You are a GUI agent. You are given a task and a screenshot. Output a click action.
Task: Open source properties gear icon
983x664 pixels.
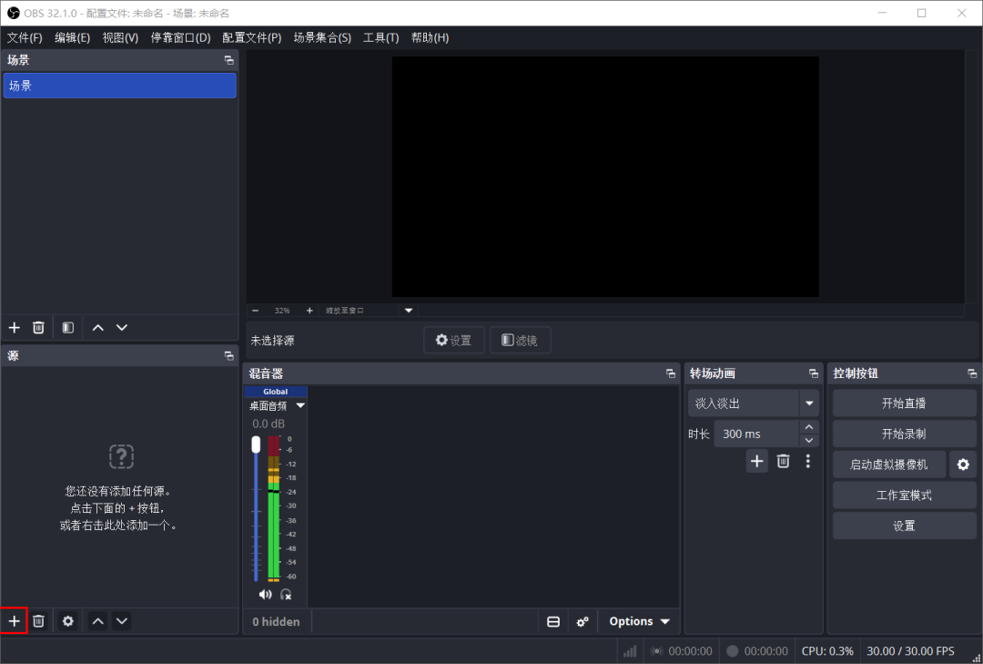(68, 621)
